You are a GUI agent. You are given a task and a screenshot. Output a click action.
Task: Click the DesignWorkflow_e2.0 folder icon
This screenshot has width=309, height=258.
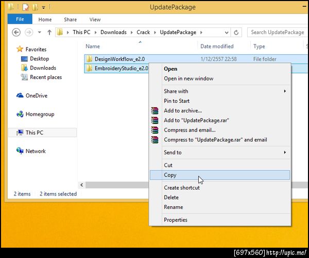point(89,59)
